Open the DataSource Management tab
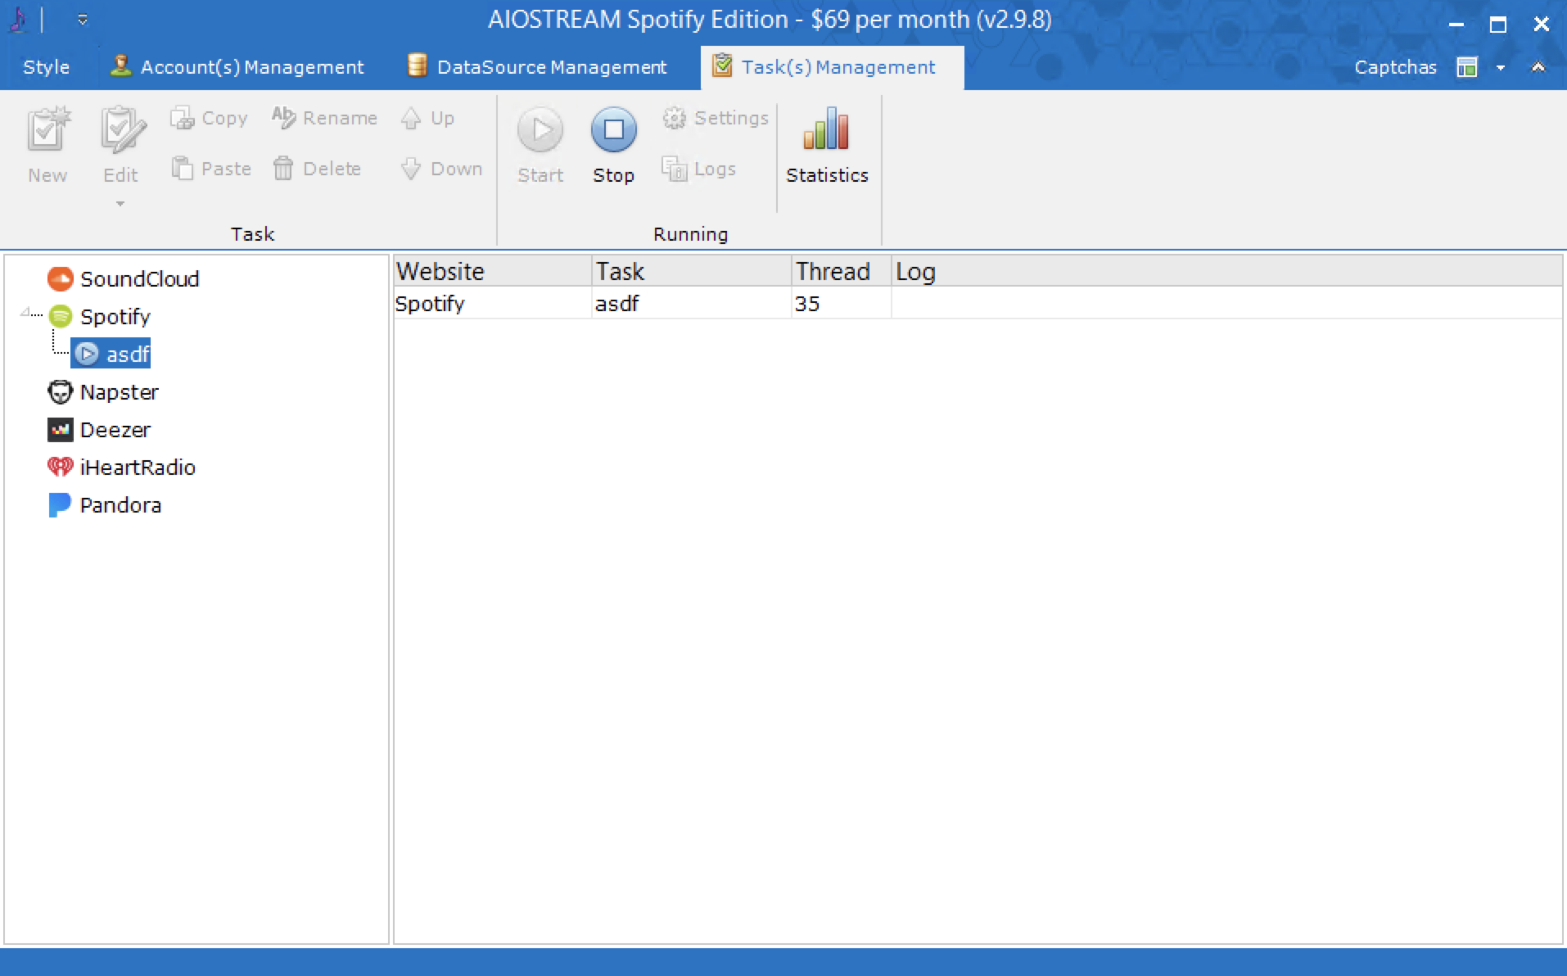The image size is (1567, 976). point(538,67)
